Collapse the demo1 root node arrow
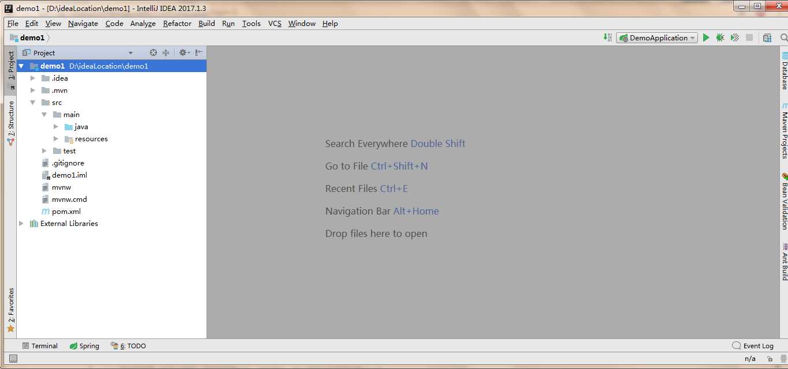The width and height of the screenshot is (788, 369). (21, 66)
